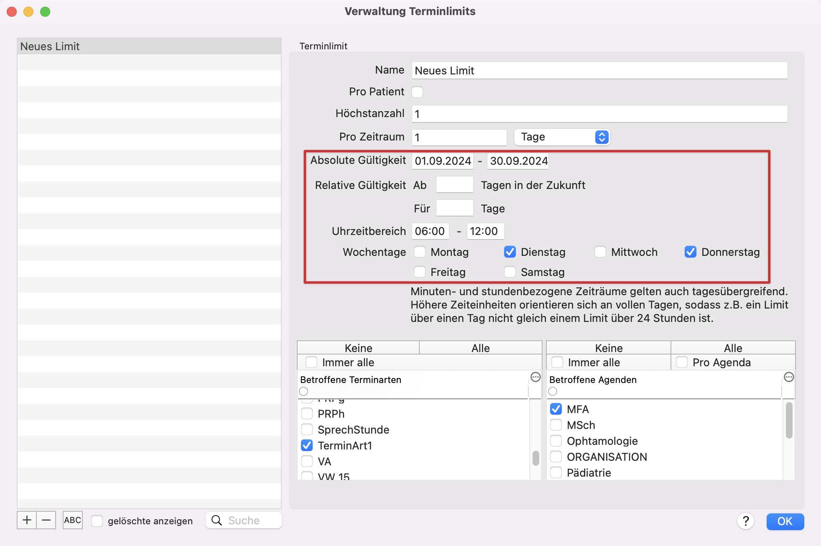
Task: Check Samstag weekday
Action: [x=510, y=272]
